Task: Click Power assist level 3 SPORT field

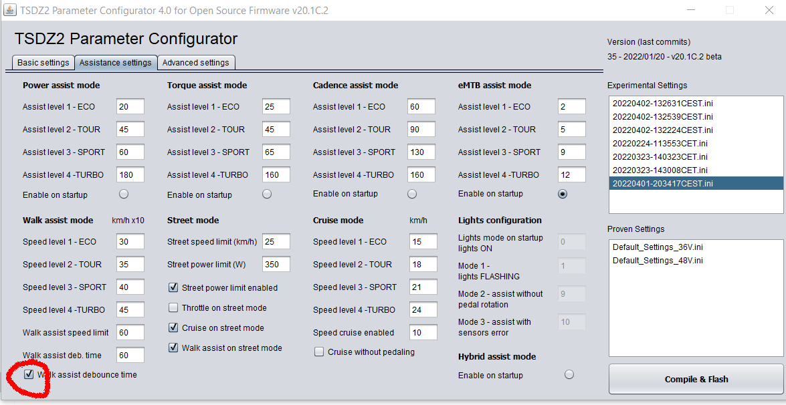Action: [130, 152]
